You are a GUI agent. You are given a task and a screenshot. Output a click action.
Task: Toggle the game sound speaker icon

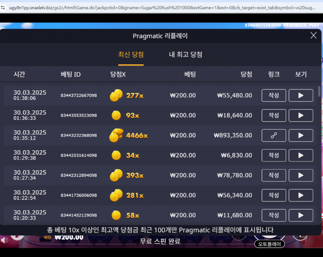tap(4, 240)
